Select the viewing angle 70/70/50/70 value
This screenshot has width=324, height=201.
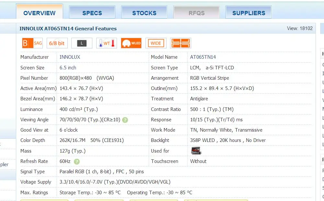90,119
